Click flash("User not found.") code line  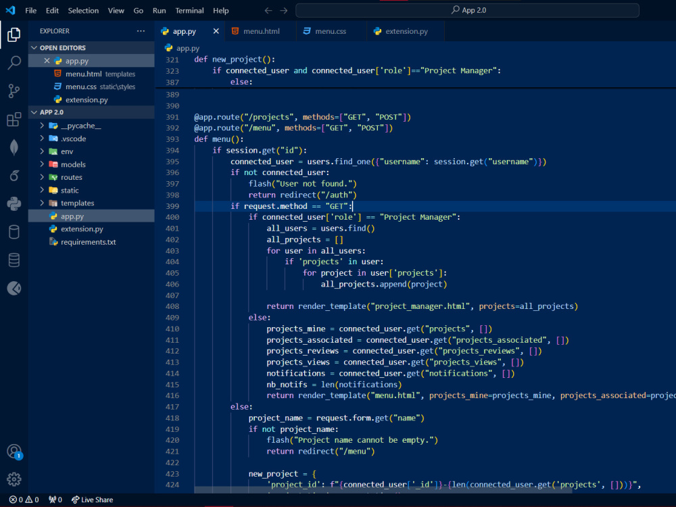tap(302, 184)
